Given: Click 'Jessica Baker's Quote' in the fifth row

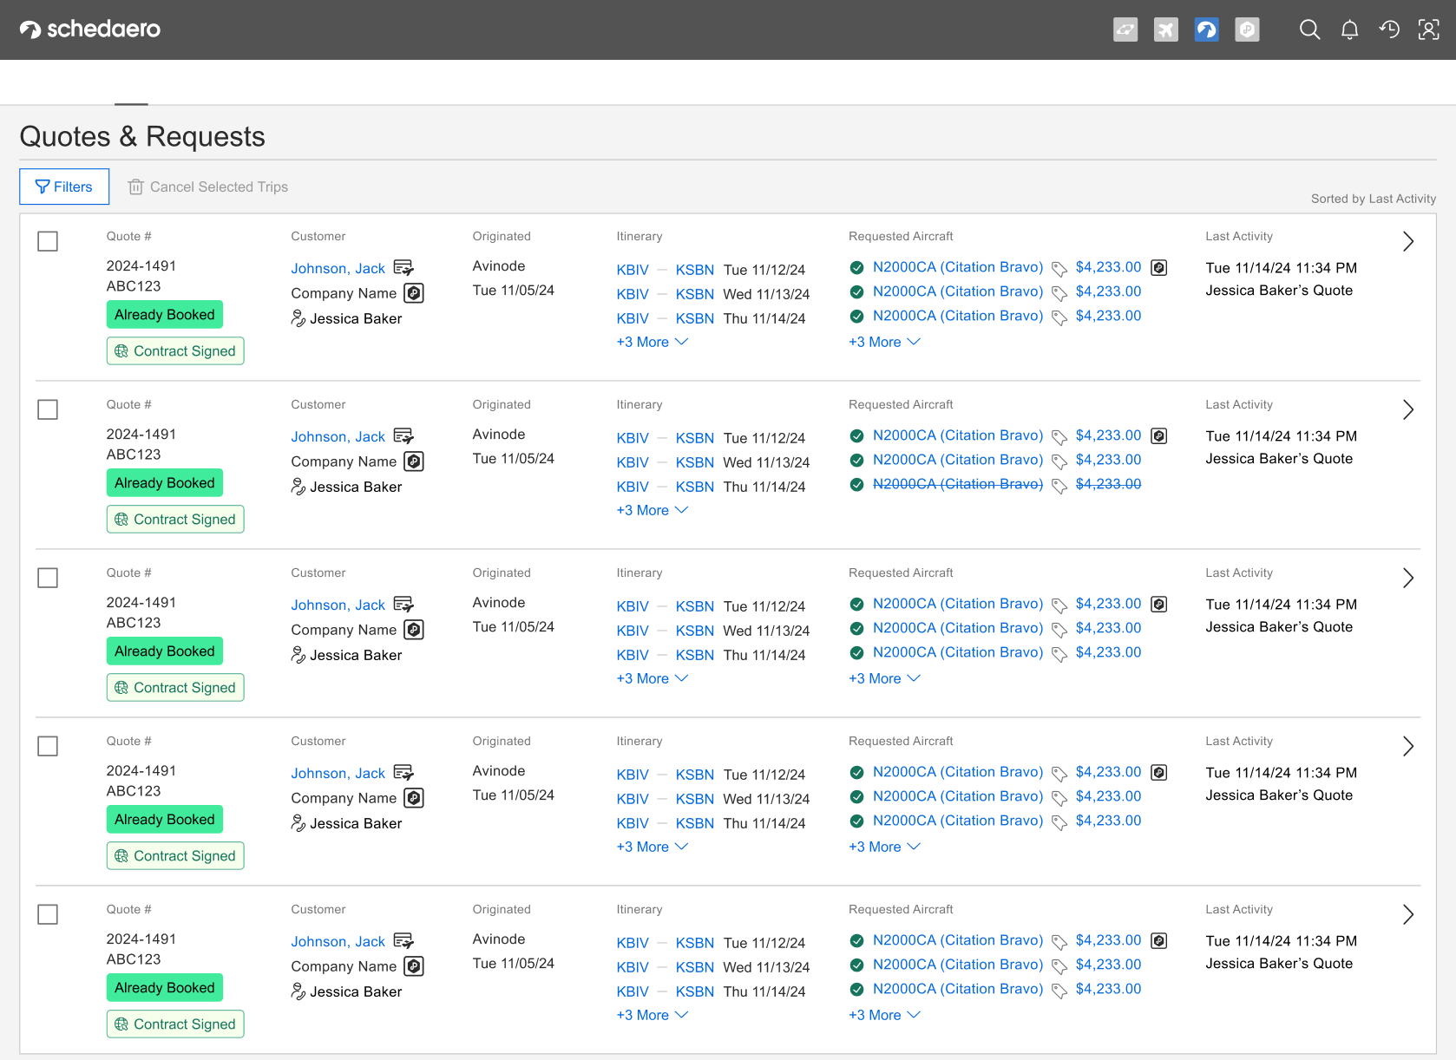Looking at the screenshot, I should [1279, 963].
